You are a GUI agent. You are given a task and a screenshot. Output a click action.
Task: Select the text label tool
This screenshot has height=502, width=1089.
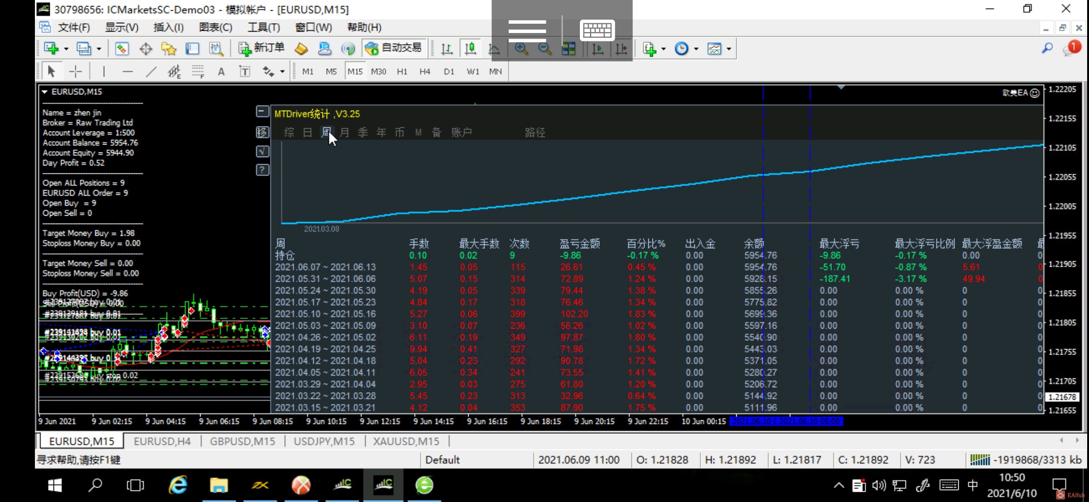(244, 72)
